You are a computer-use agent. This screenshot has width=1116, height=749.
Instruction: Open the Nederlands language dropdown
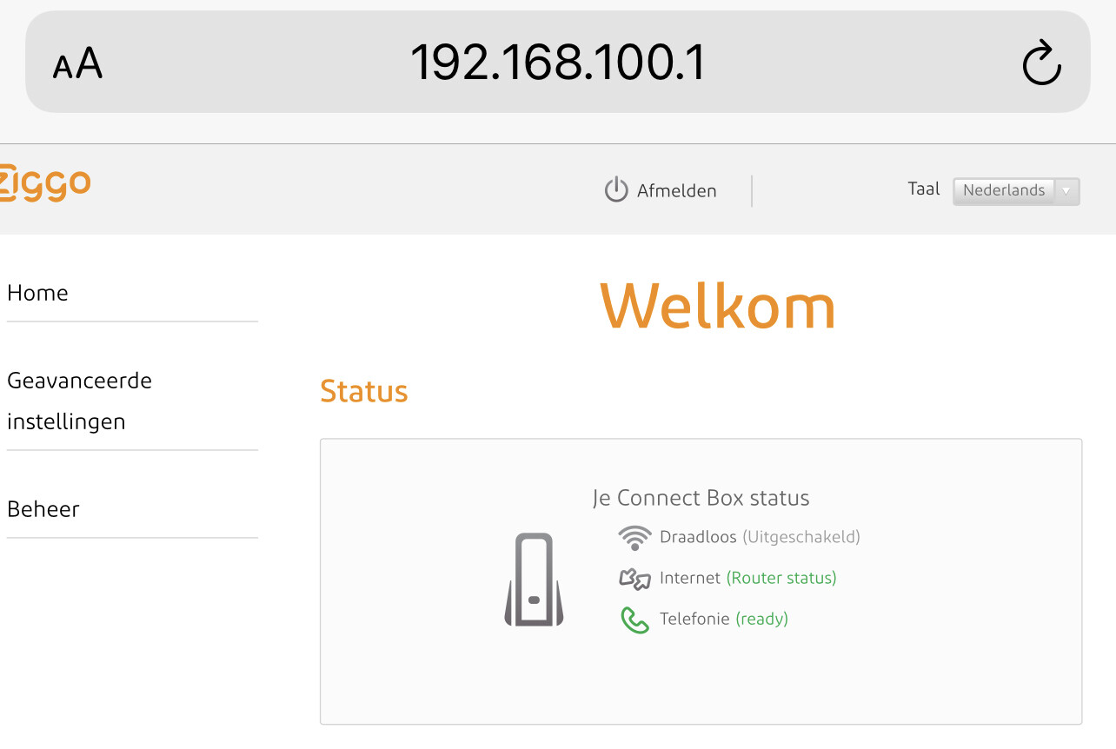[x=1016, y=191]
